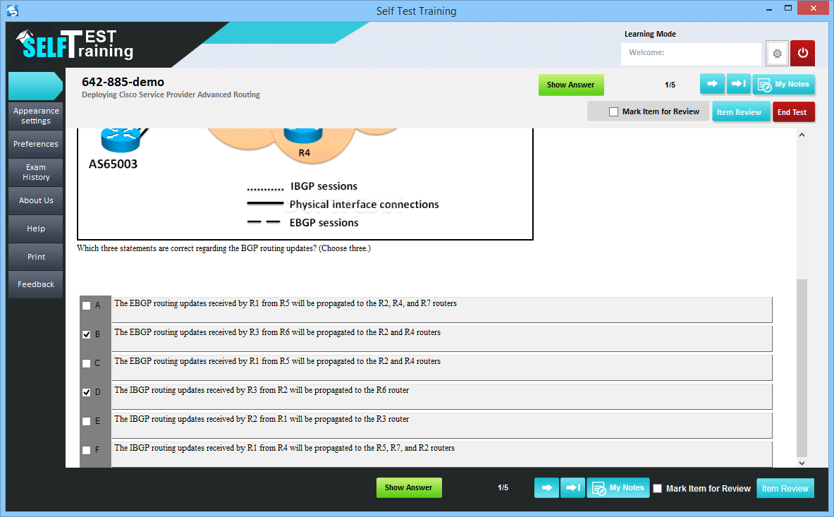Click bottom next-question arrow icon

point(546,488)
